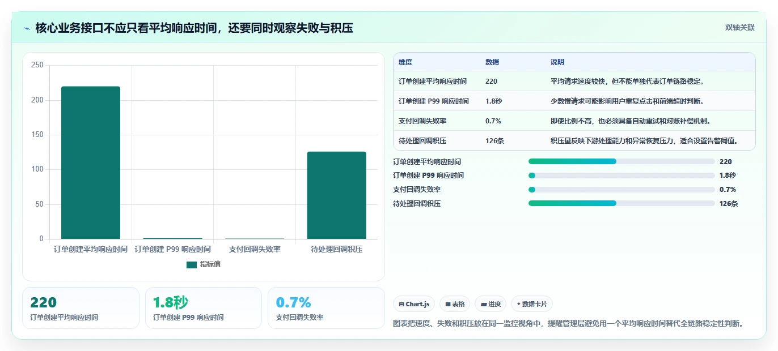Click the 支付回调失败率 progress bar
The image size is (778, 351).
(621, 190)
